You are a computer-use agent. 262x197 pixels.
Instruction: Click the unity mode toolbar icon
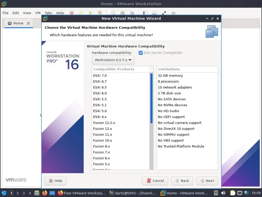click(x=173, y=13)
